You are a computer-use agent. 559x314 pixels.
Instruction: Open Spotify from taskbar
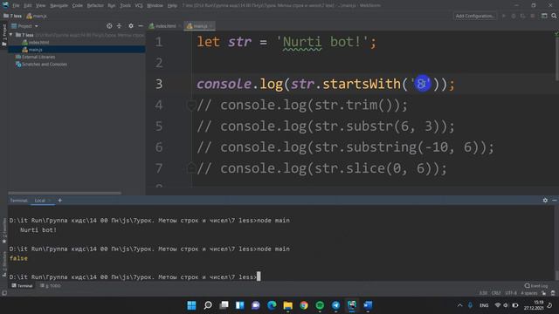(x=320, y=305)
